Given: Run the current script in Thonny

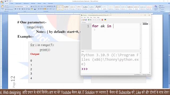Looking at the screenshot, I should pyautogui.click(x=89, y=20).
